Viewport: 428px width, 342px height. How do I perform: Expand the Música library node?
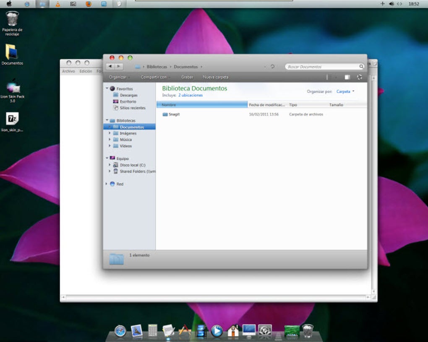(110, 140)
